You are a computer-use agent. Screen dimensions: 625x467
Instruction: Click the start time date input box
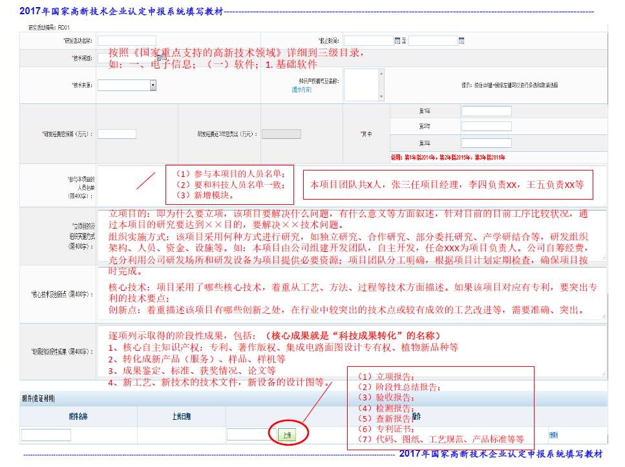pyautogui.click(x=368, y=41)
